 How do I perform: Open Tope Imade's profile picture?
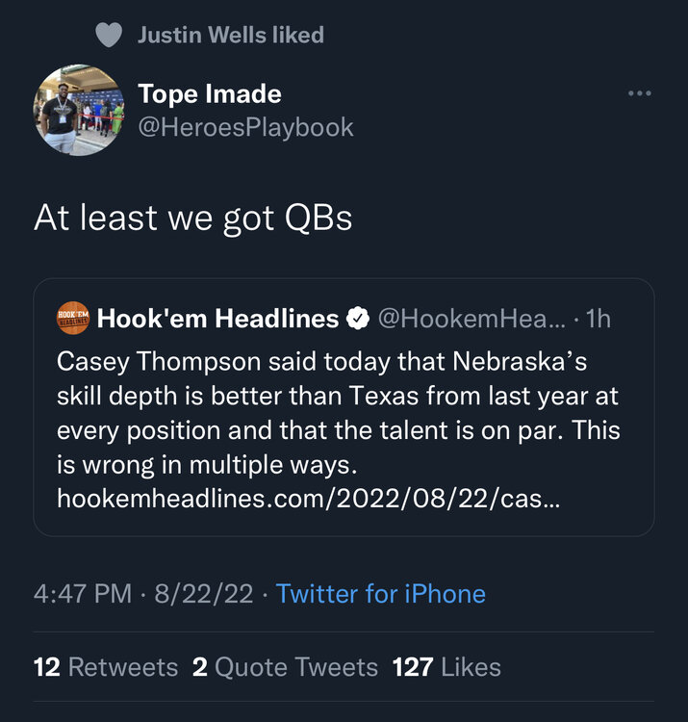coord(79,110)
